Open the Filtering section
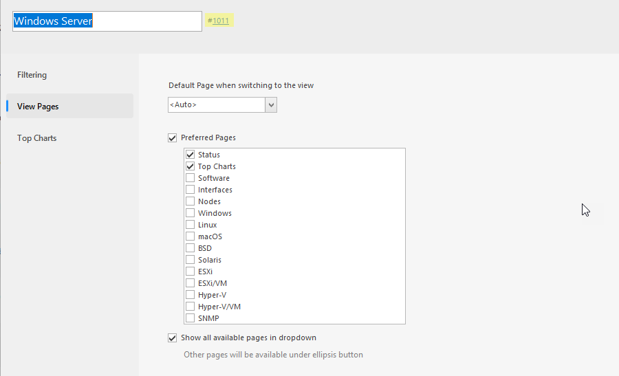 pyautogui.click(x=32, y=75)
